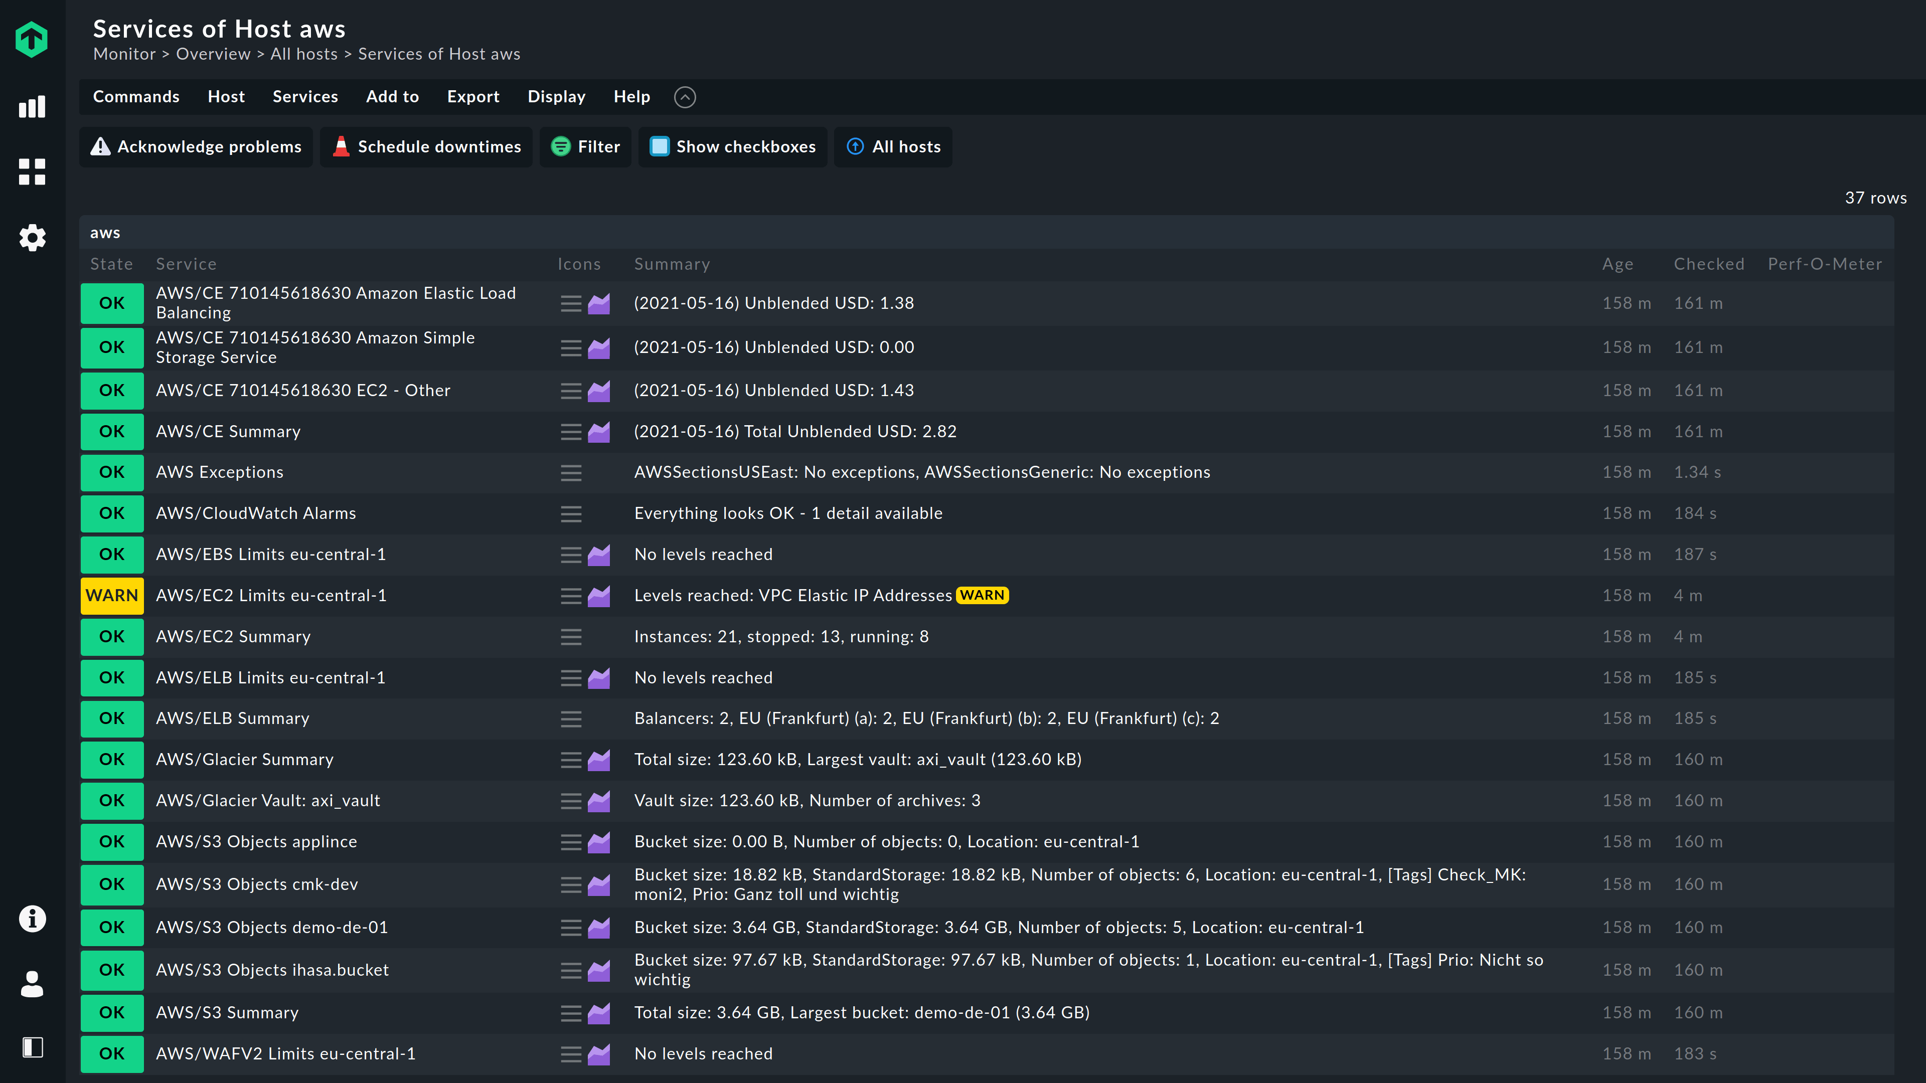
Task: Open the Host menu
Action: [x=226, y=97]
